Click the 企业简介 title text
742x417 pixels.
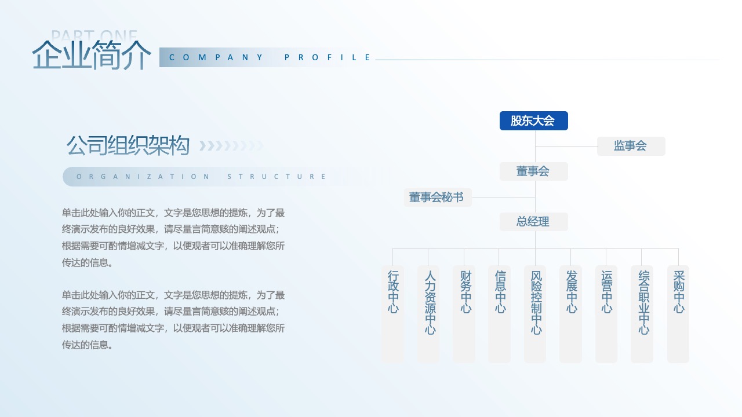[92, 56]
